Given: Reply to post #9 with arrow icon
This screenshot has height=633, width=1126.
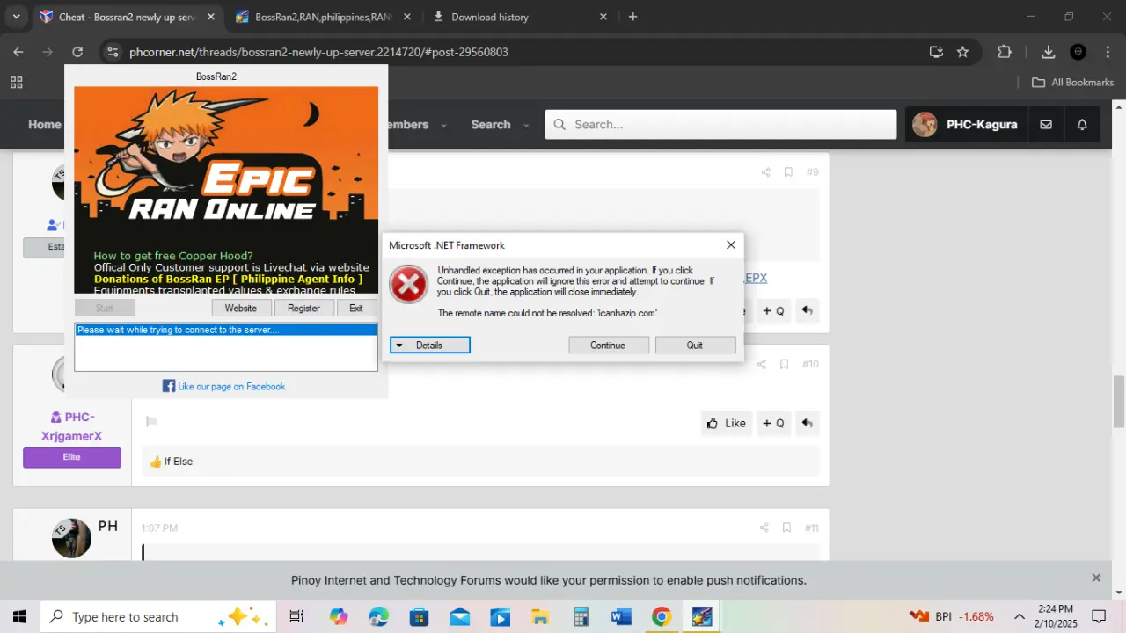Looking at the screenshot, I should click(807, 310).
